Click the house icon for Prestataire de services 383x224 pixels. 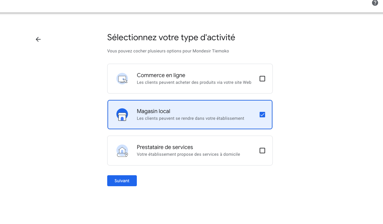[x=122, y=151]
